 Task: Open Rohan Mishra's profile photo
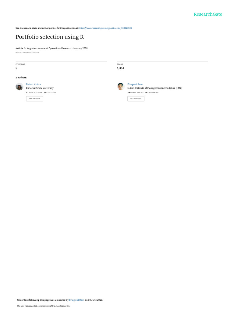tap(19, 87)
